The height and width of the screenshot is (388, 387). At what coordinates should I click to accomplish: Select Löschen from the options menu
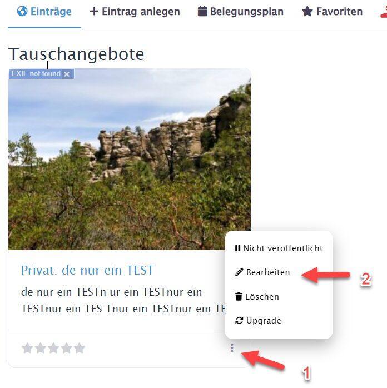pyautogui.click(x=257, y=296)
